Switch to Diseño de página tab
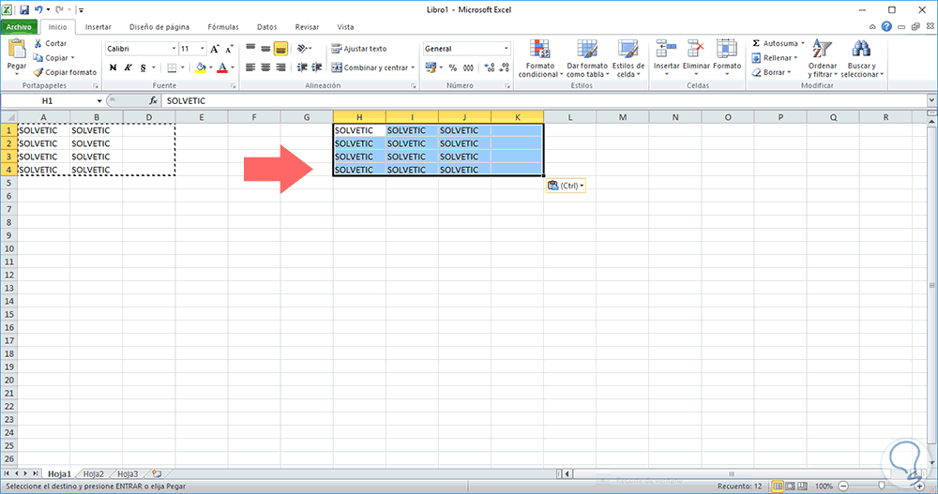Viewport: 938px width, 494px height. [159, 27]
